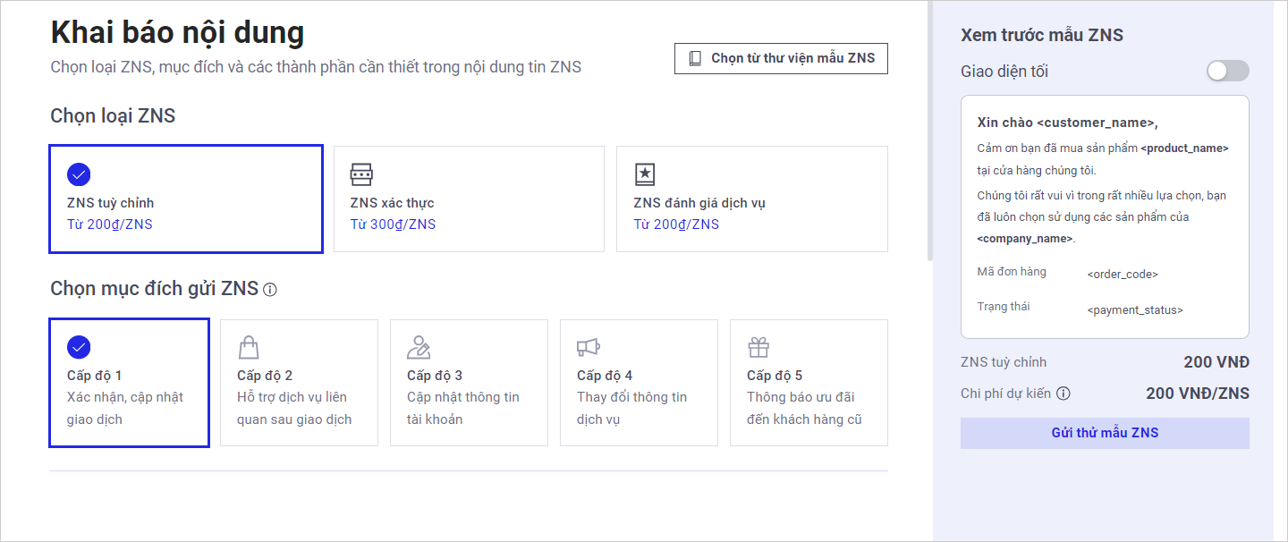Click the star icon for ZNS đánh giá dịch vụ
Viewport: 1288px width, 542px height.
pos(645,174)
